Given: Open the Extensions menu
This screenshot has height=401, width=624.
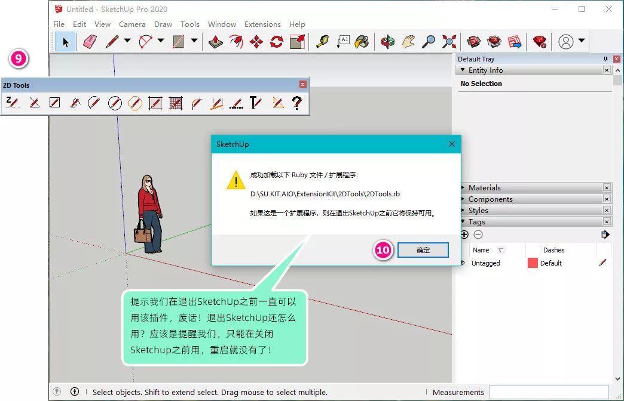Looking at the screenshot, I should click(262, 24).
